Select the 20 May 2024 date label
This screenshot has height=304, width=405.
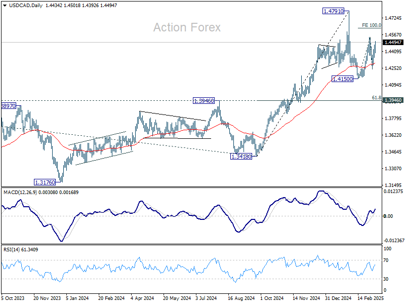pyautogui.click(x=177, y=298)
